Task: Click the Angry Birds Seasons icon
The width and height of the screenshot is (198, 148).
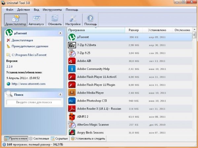Action: 72,132
